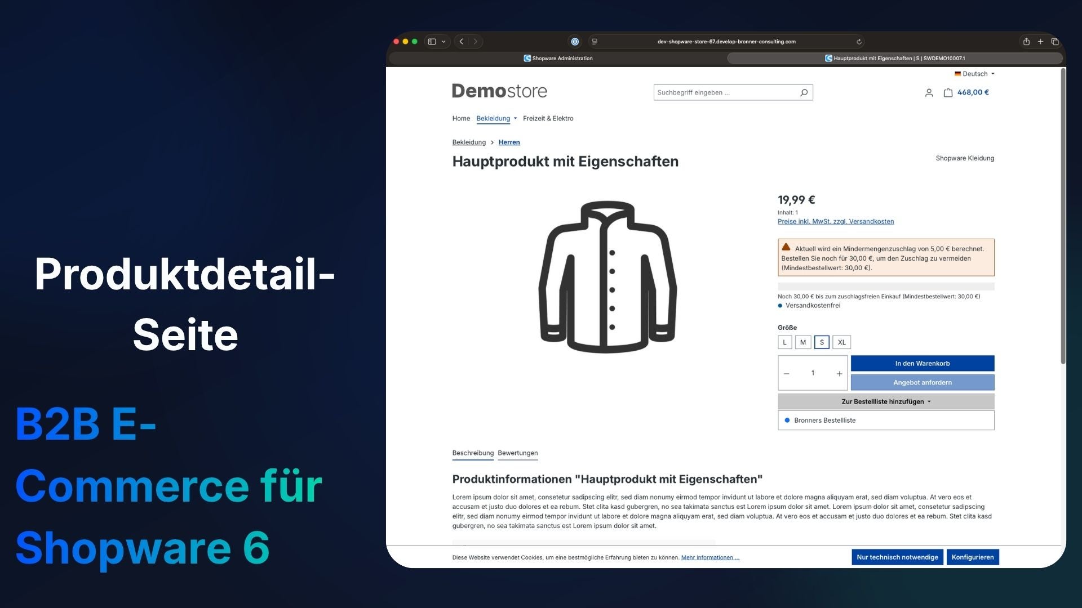
Task: Click the Versandkostenfrei text
Action: pyautogui.click(x=813, y=306)
